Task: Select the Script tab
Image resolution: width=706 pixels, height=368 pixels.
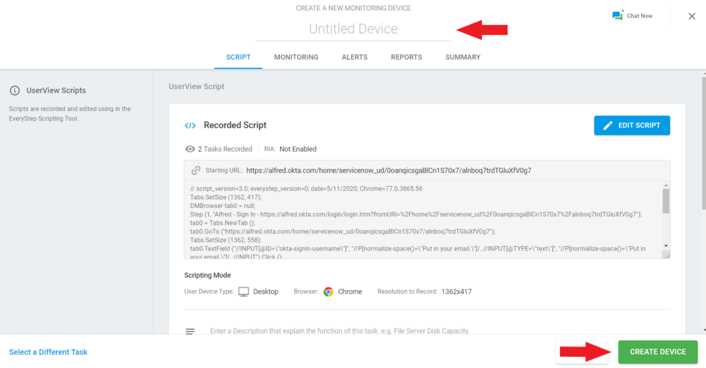Action: coord(238,57)
